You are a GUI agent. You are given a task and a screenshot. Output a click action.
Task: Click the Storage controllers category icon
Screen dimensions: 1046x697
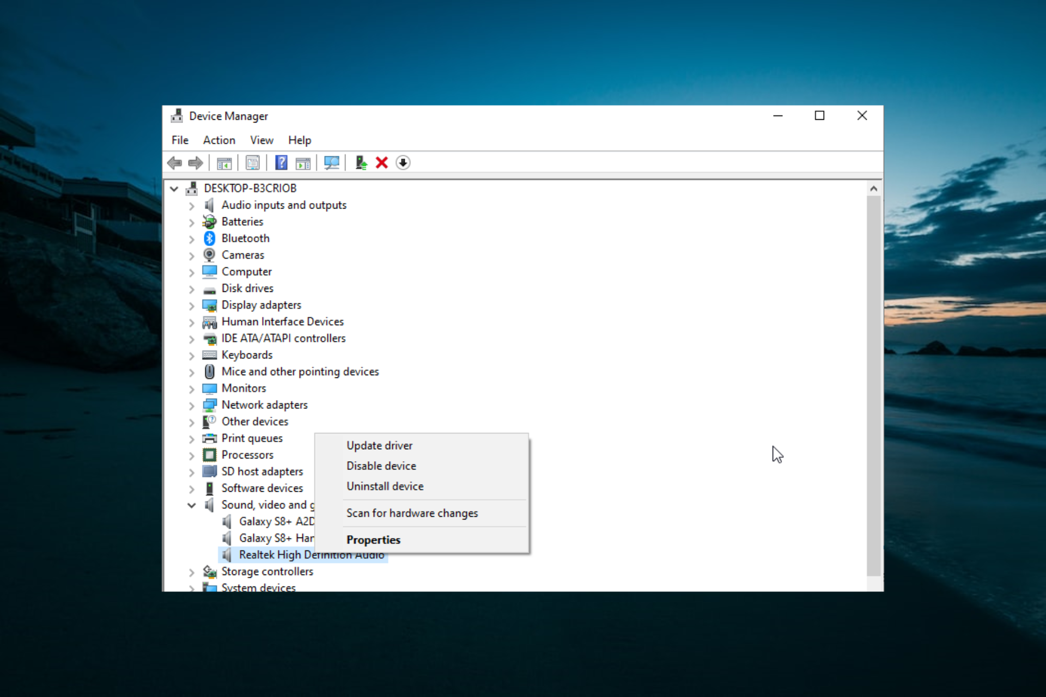209,572
